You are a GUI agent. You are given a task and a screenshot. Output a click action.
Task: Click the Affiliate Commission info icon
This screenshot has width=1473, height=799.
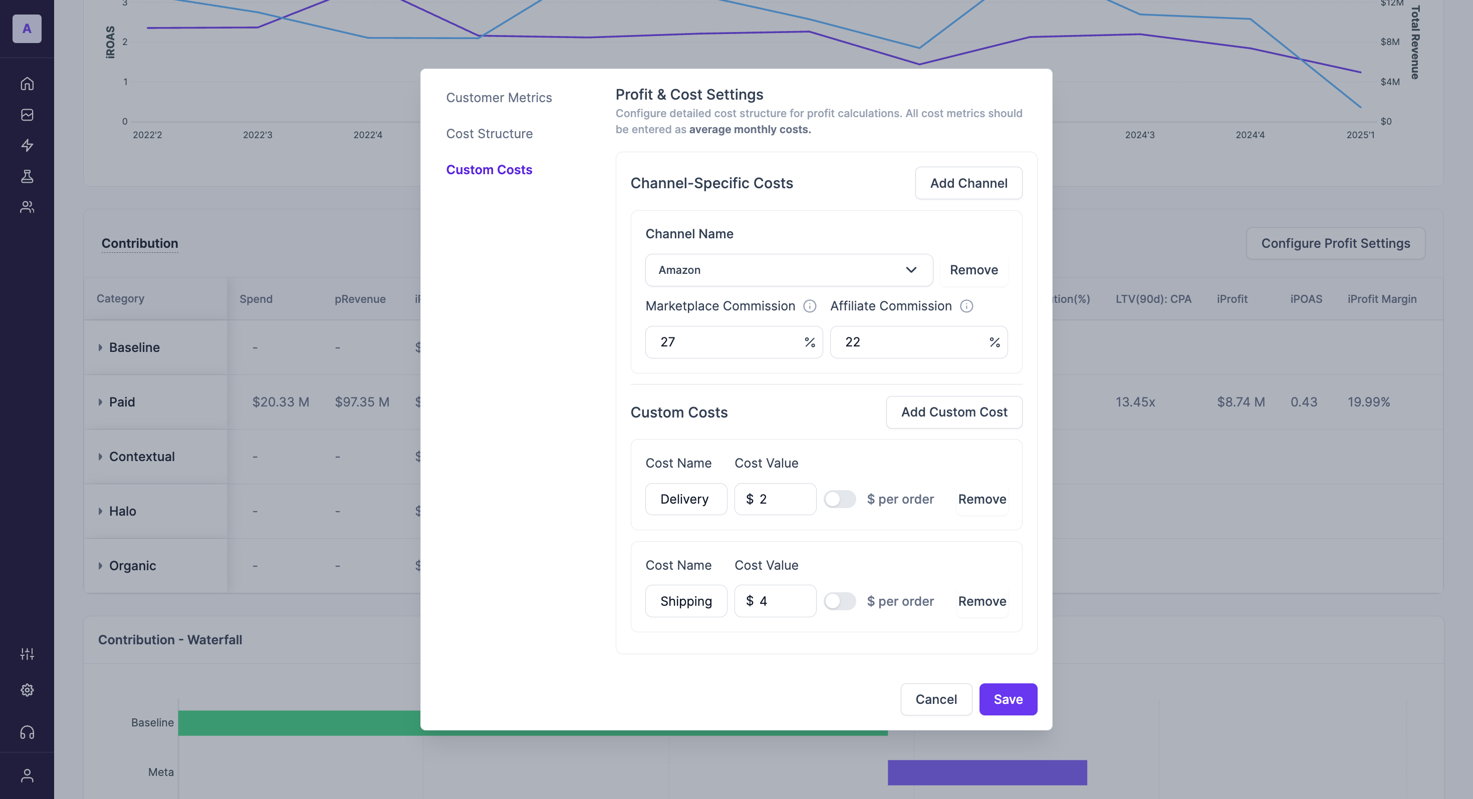coord(966,306)
